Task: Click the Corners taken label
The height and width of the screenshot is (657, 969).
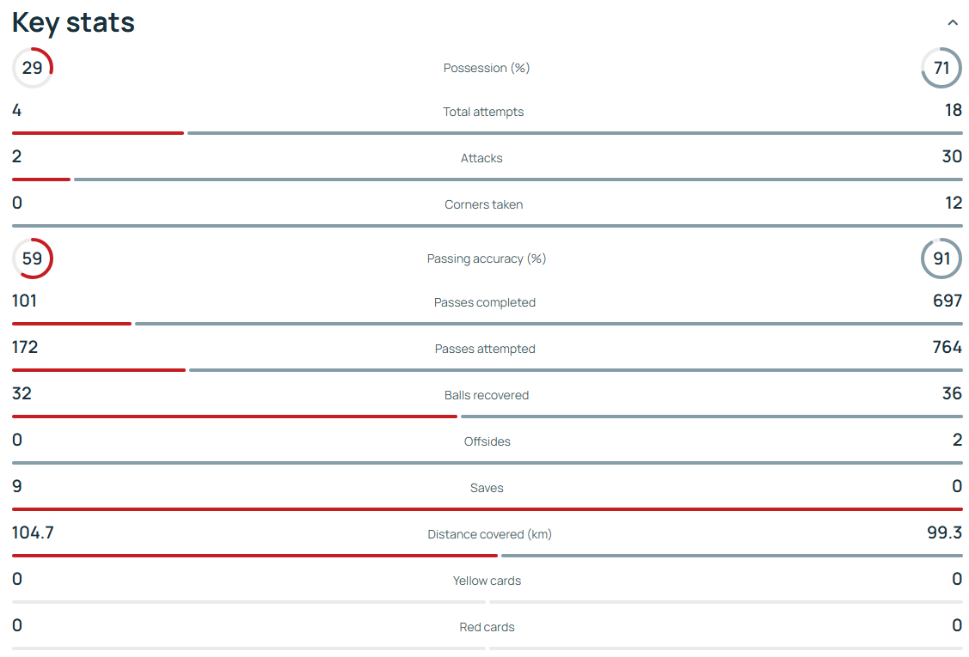Action: [x=483, y=204]
